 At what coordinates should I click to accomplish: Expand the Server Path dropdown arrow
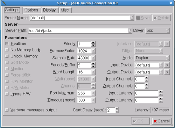pos(130,30)
